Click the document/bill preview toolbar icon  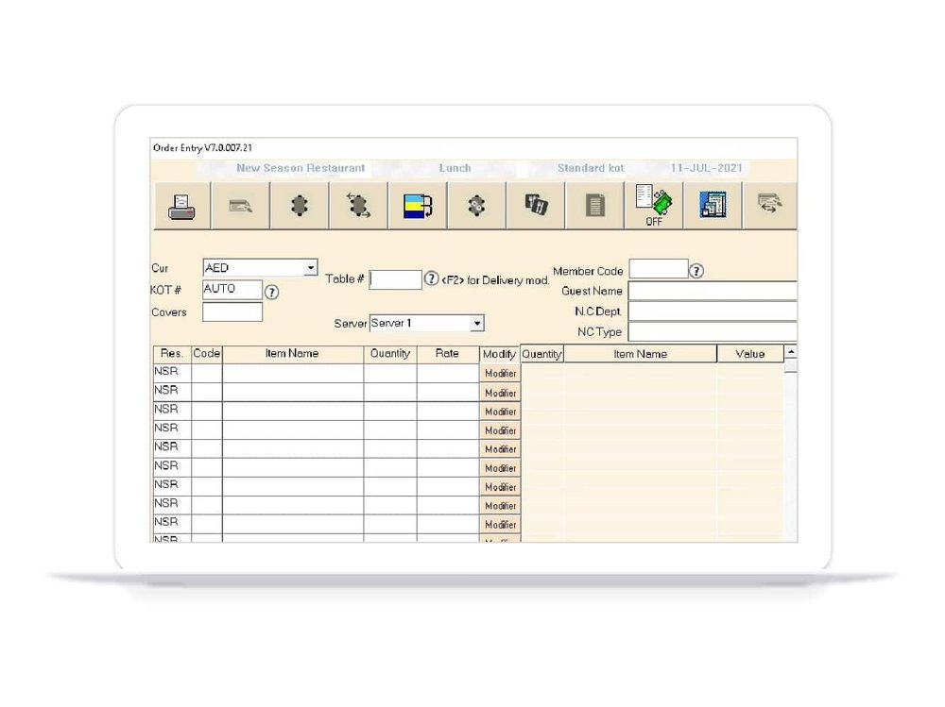[593, 206]
